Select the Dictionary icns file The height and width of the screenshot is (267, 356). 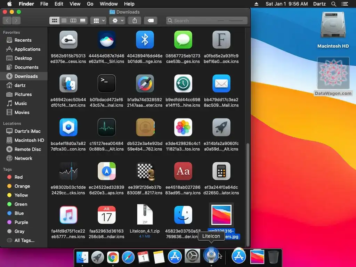coord(183,171)
